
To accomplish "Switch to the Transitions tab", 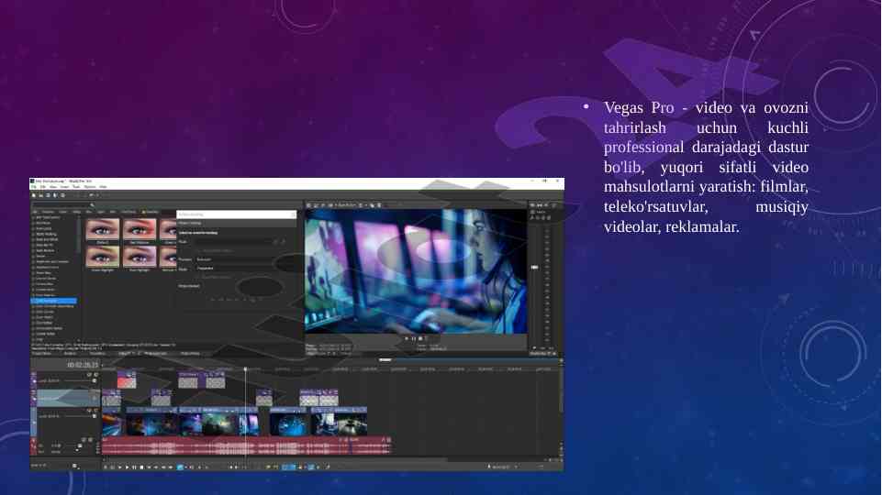I will tap(97, 354).
